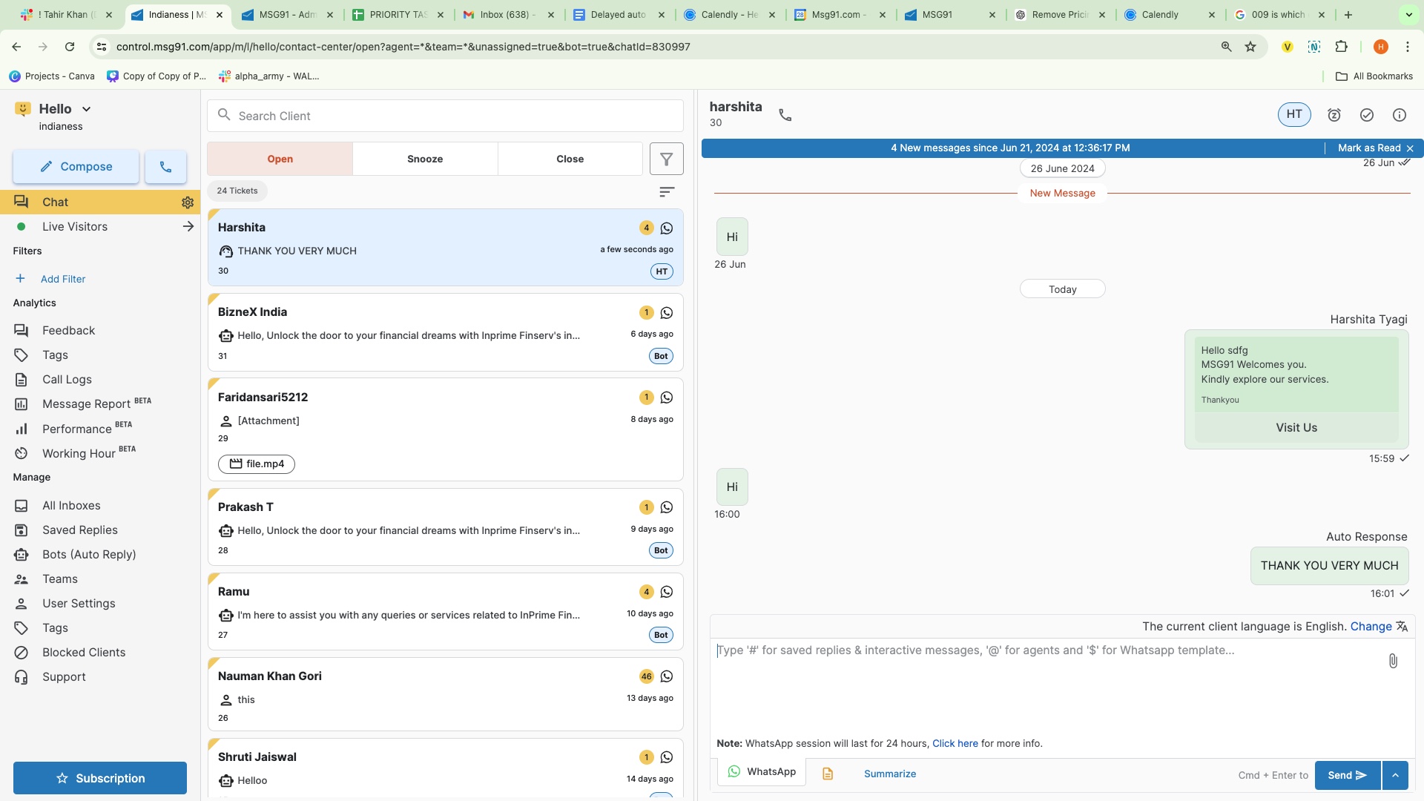The width and height of the screenshot is (1424, 801).
Task: Open the saved notes document icon near Summarize
Action: click(x=828, y=774)
